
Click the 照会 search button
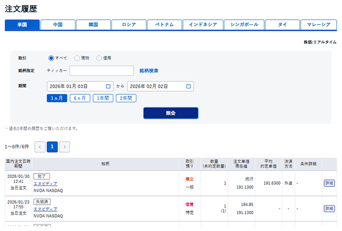(171, 113)
